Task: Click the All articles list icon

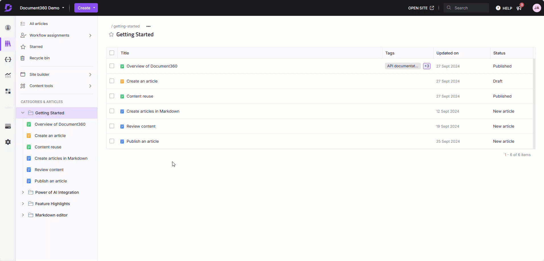Action: (x=23, y=24)
